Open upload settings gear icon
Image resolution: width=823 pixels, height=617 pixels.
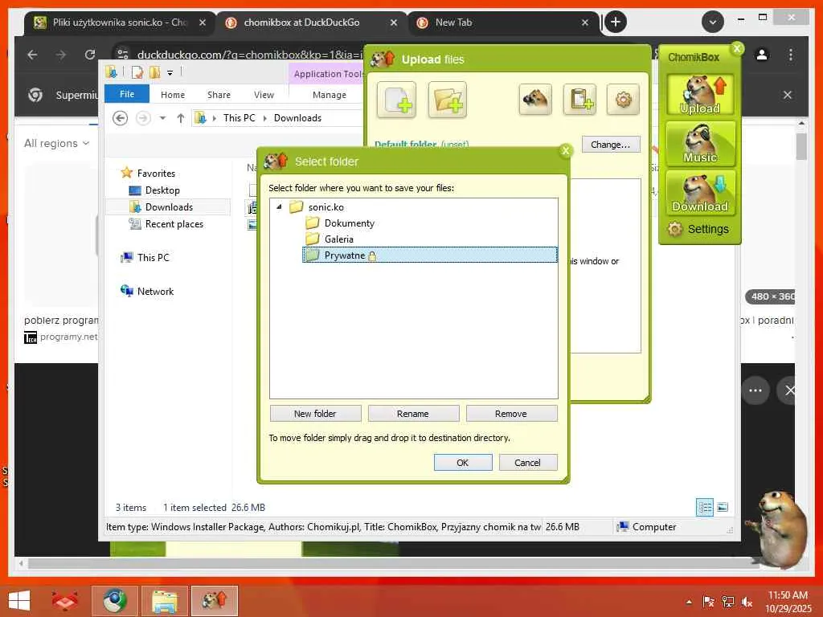(x=623, y=99)
